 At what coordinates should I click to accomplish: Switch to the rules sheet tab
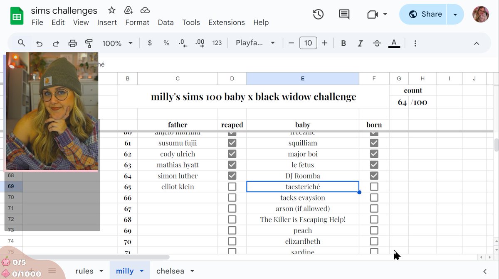point(84,271)
